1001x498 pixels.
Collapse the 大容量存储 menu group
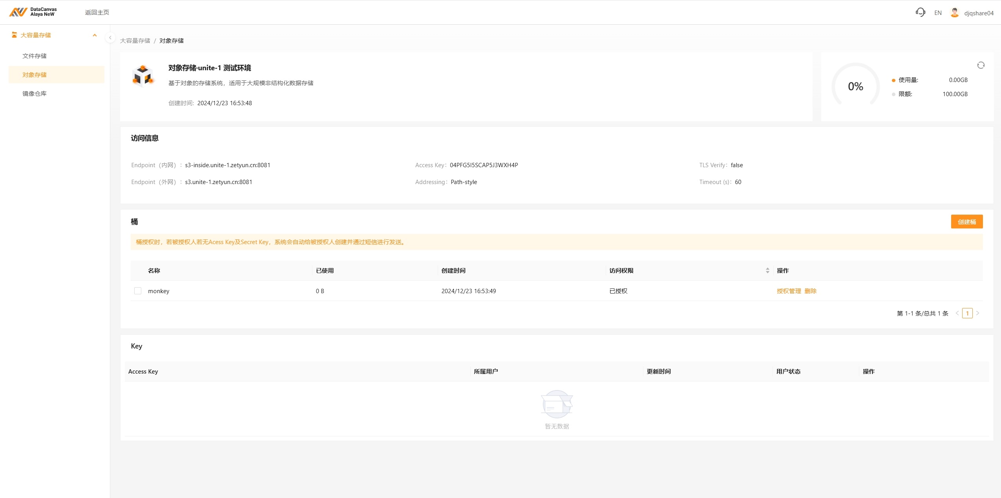coord(95,35)
